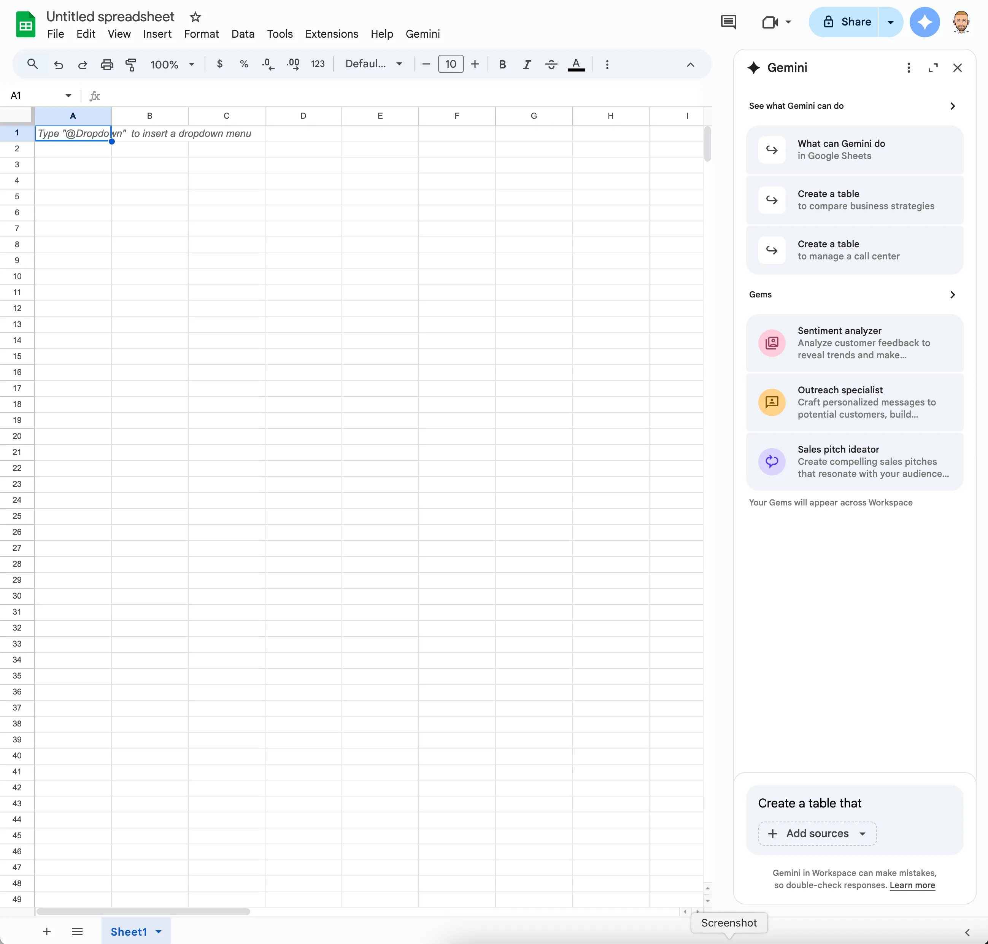
Task: Open the text color picker
Action: coord(576,64)
